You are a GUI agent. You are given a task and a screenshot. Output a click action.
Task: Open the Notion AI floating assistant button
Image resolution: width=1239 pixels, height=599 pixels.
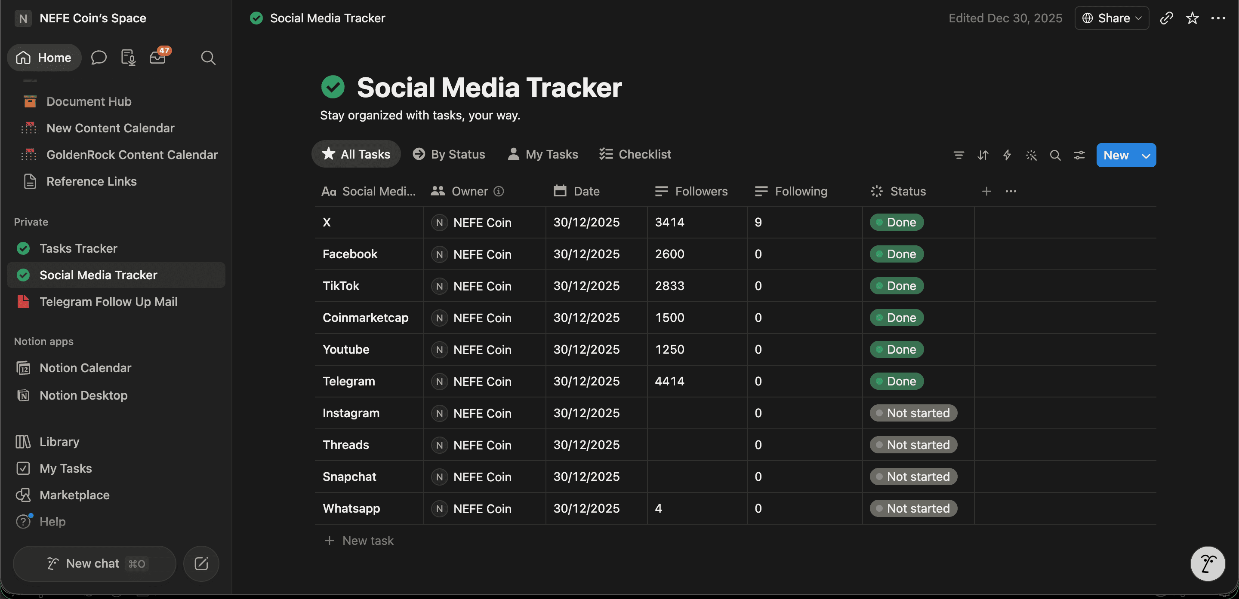1207,563
